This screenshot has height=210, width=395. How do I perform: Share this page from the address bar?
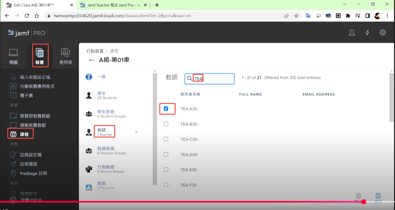coord(287,16)
